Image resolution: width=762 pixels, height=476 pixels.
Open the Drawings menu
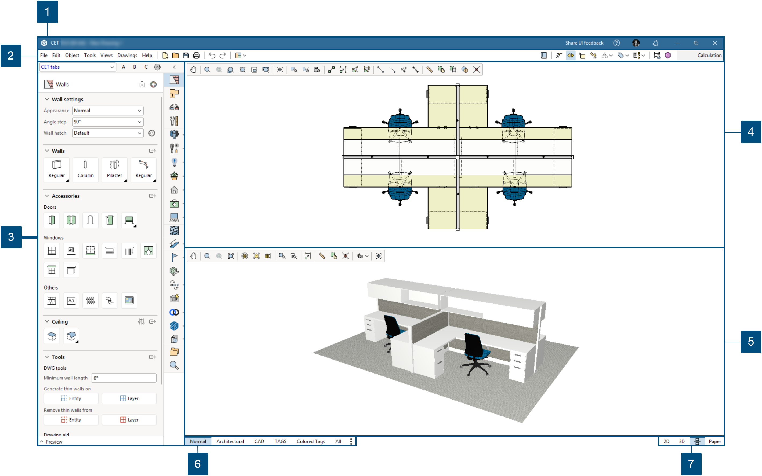[x=127, y=55]
